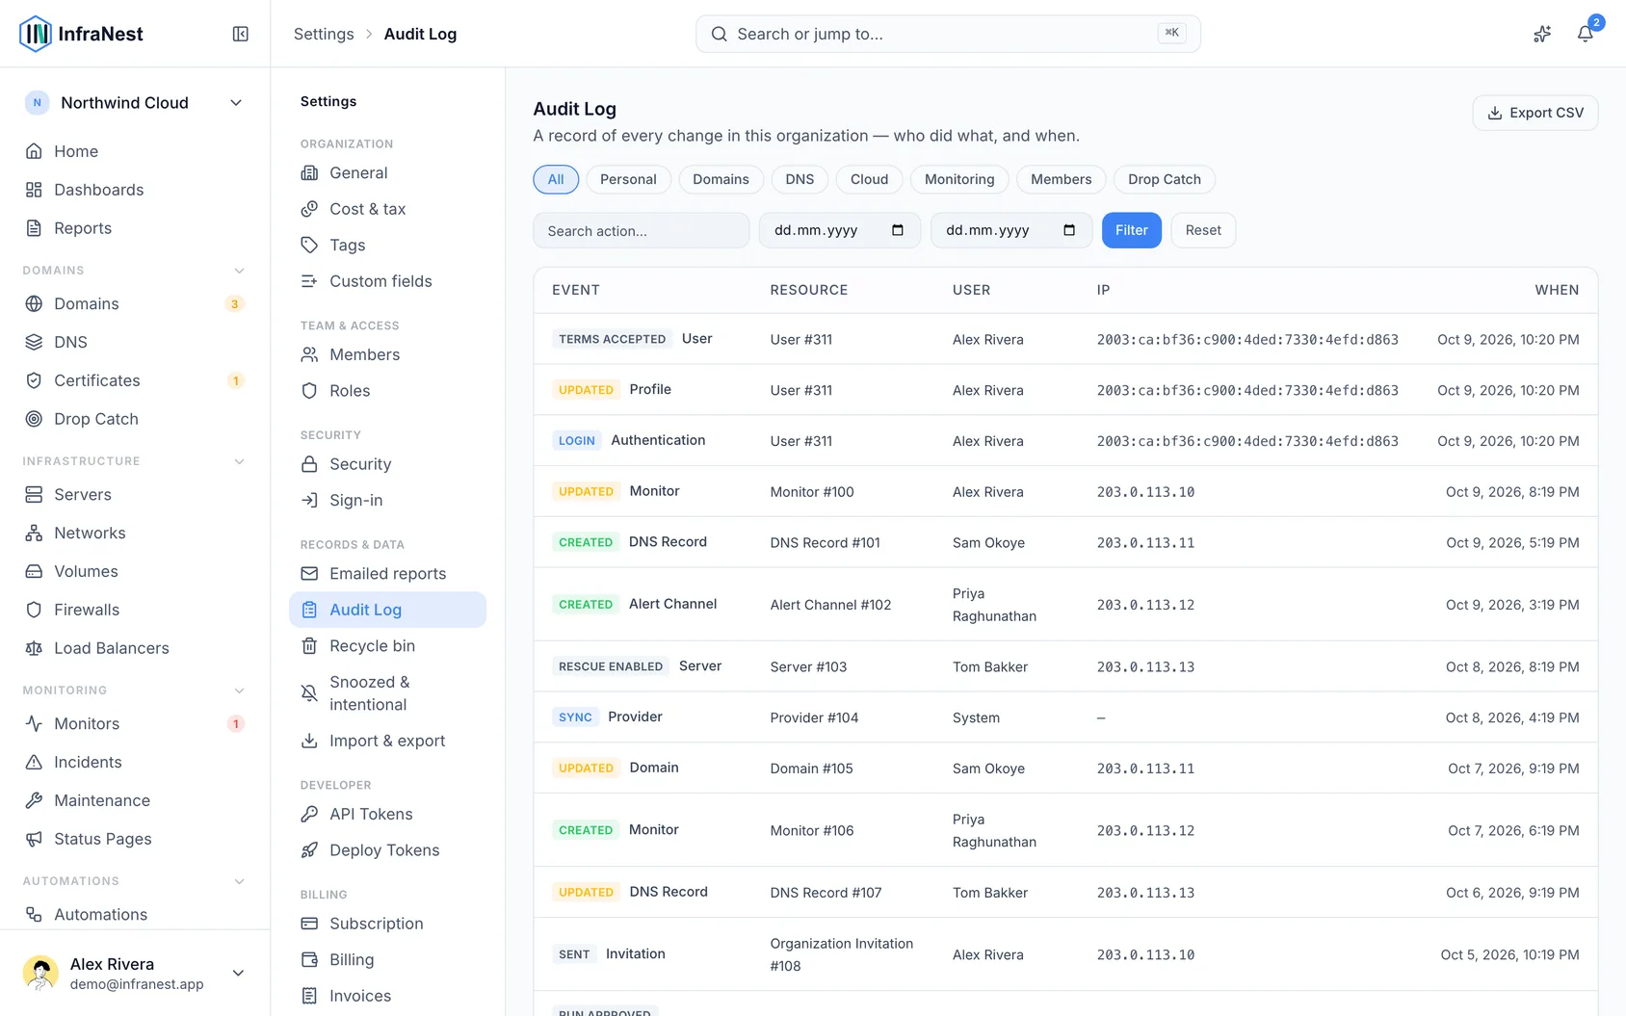Viewport: 1626px width, 1016px height.
Task: Expand Northwind Cloud organization switcher
Action: coord(135,103)
